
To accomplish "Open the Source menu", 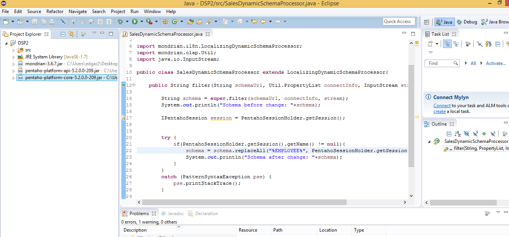I will click(34, 12).
